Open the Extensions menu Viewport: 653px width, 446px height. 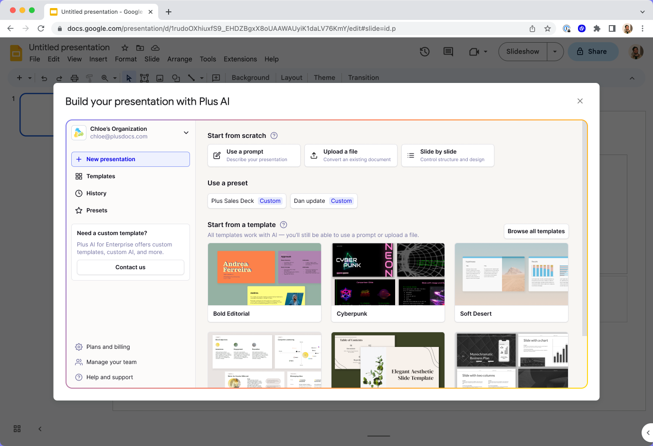click(x=240, y=59)
